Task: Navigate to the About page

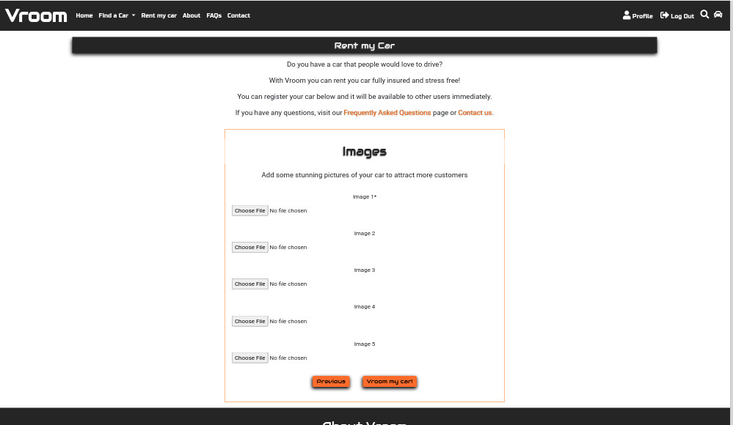Action: (x=191, y=15)
